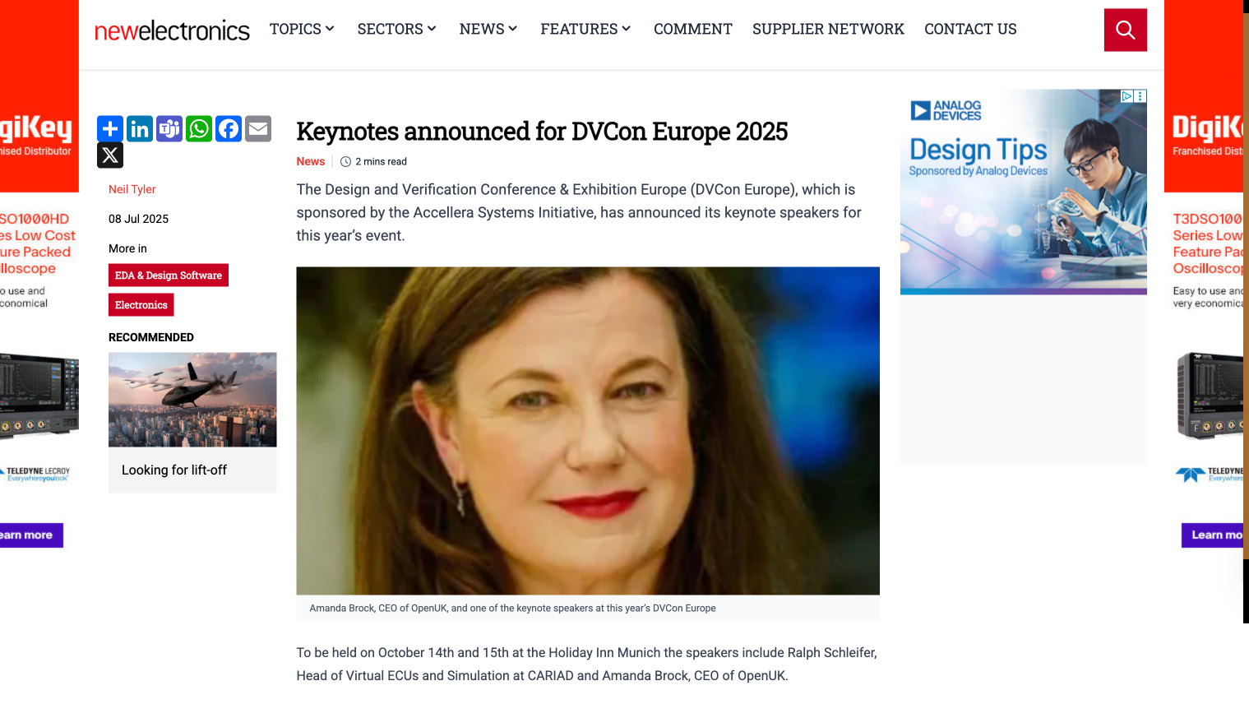Open the Looking for lift-off thumbnail
Viewport: 1249px width, 704px height.
point(192,400)
